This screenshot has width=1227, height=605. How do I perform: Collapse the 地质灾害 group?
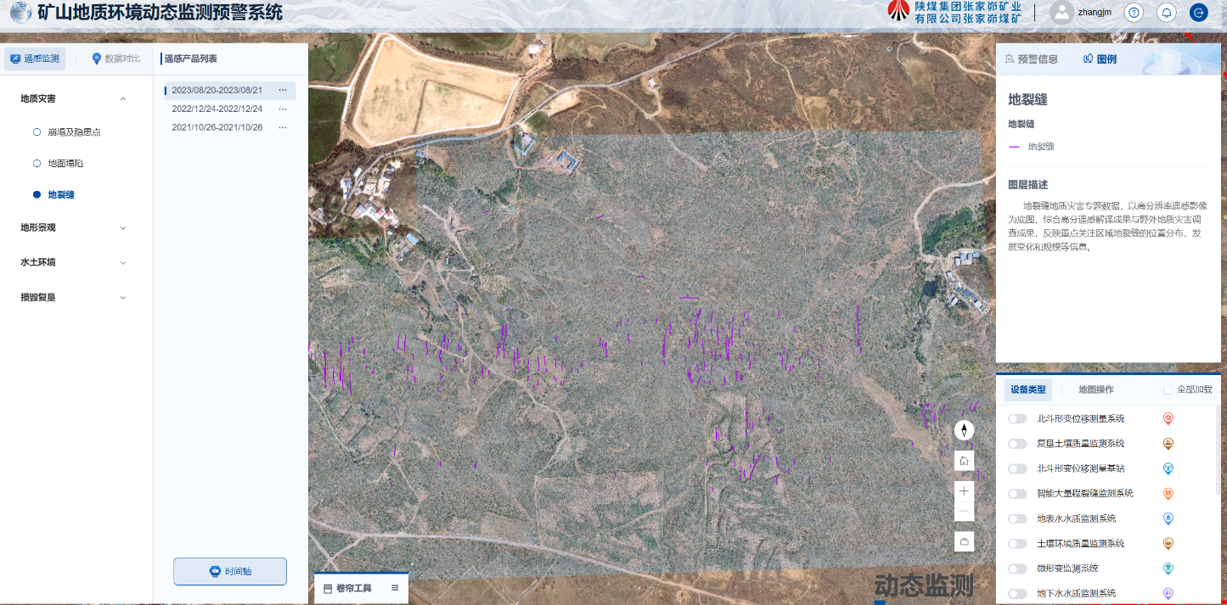[x=123, y=98]
